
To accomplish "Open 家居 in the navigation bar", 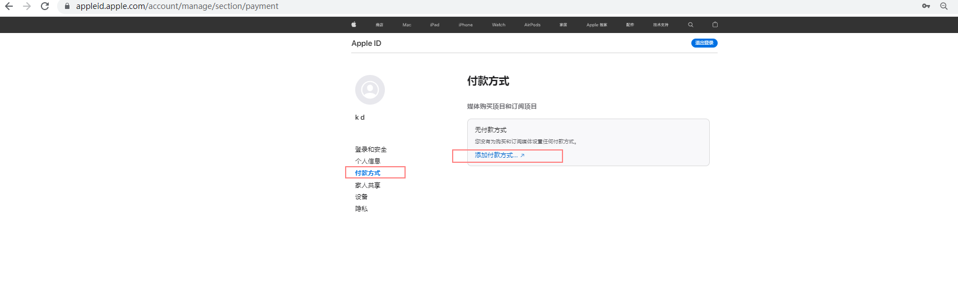I will (x=563, y=25).
